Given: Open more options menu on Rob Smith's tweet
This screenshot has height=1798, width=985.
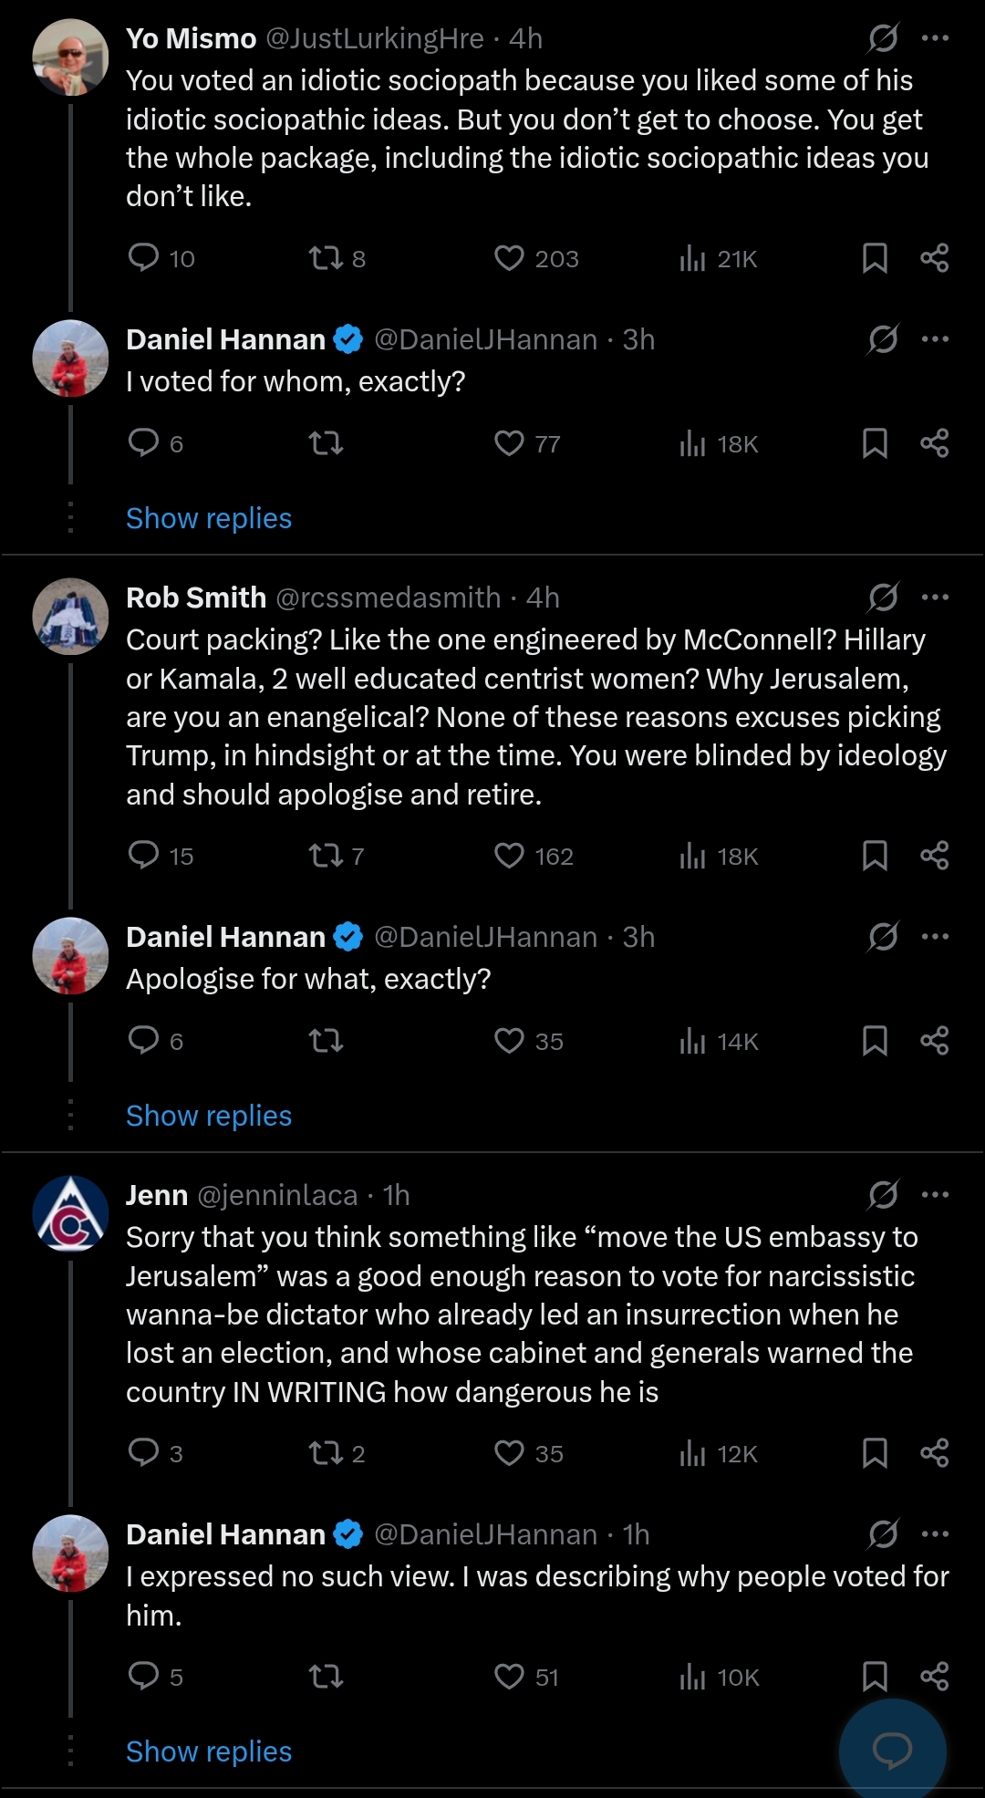Looking at the screenshot, I should [935, 598].
